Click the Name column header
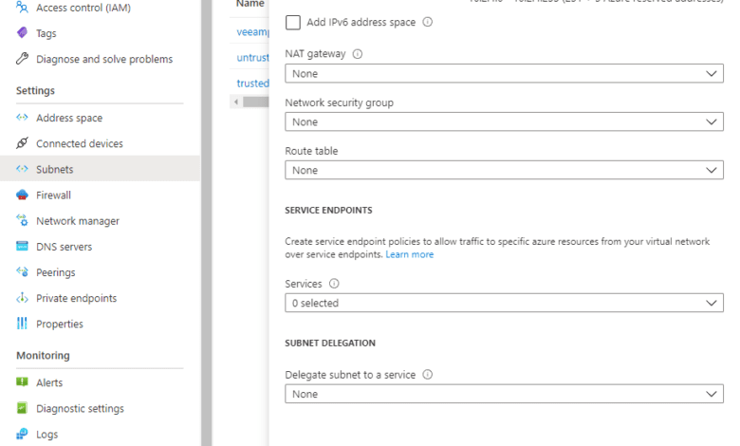 click(x=250, y=4)
